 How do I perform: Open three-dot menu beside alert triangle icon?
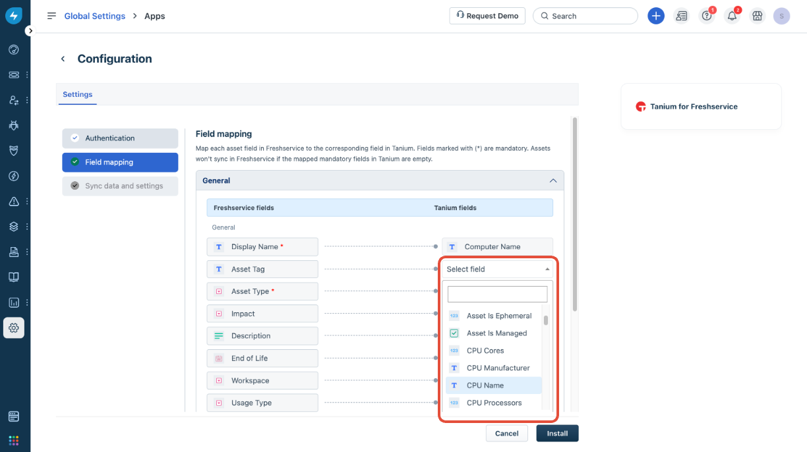[27, 202]
